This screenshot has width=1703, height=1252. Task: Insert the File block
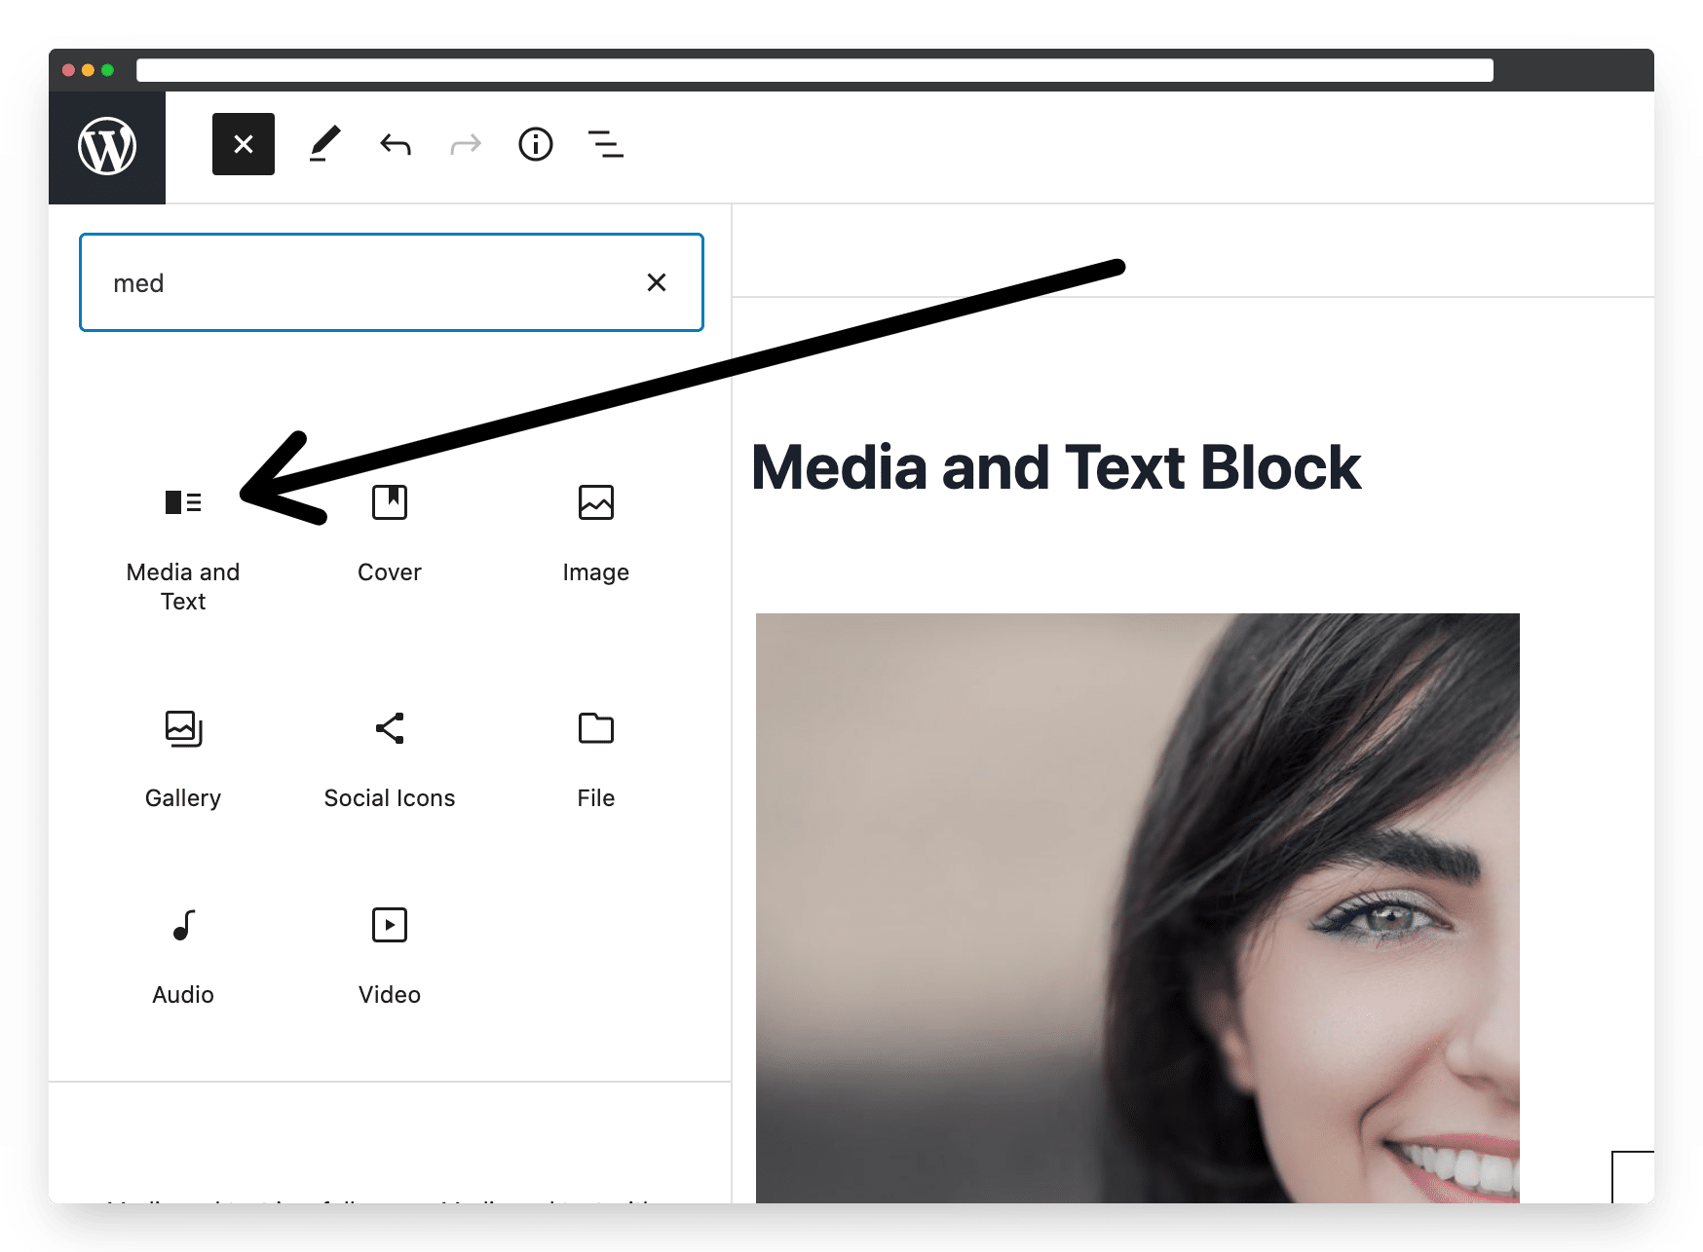coord(596,759)
